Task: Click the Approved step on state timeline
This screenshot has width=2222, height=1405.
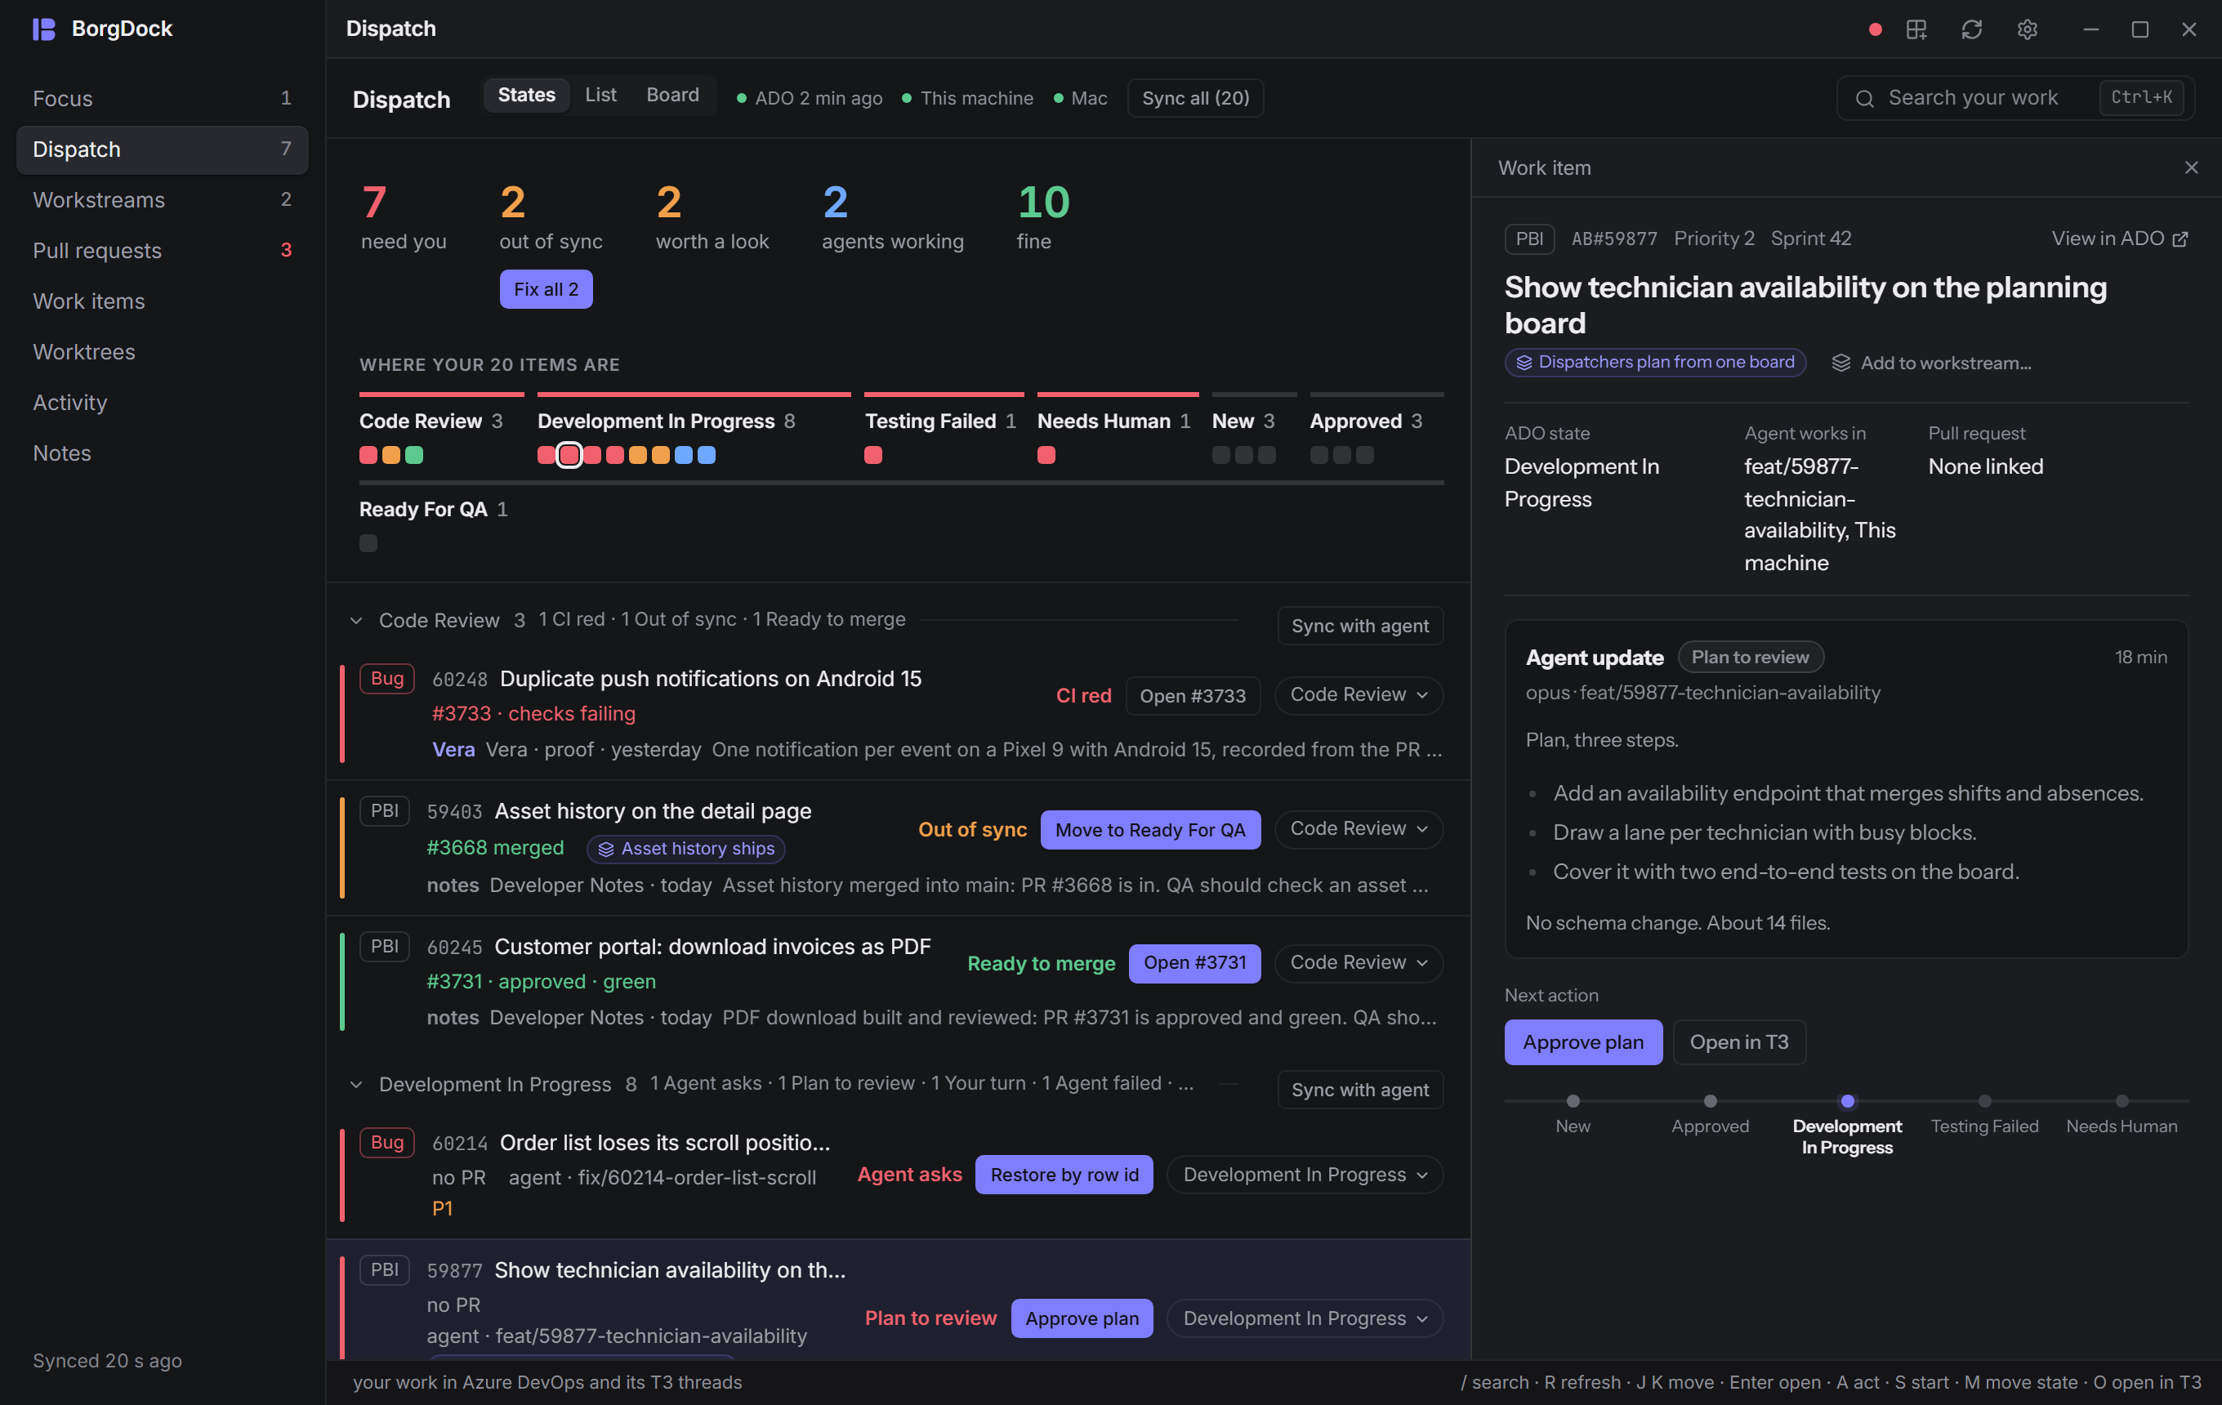Action: [x=1710, y=1113]
